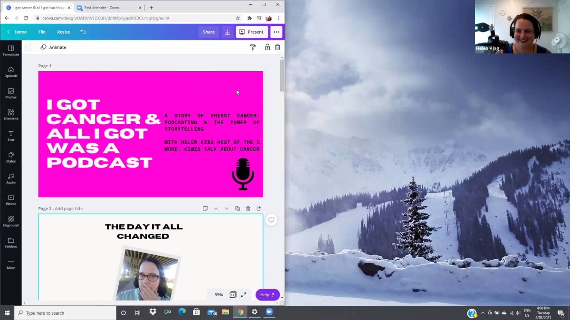570x320 pixels.
Task: Click the Animate button
Action: (54, 47)
